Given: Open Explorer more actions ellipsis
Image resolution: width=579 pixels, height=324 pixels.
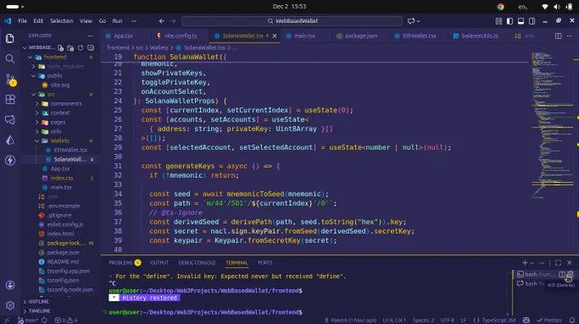Looking at the screenshot, I should click(90, 36).
